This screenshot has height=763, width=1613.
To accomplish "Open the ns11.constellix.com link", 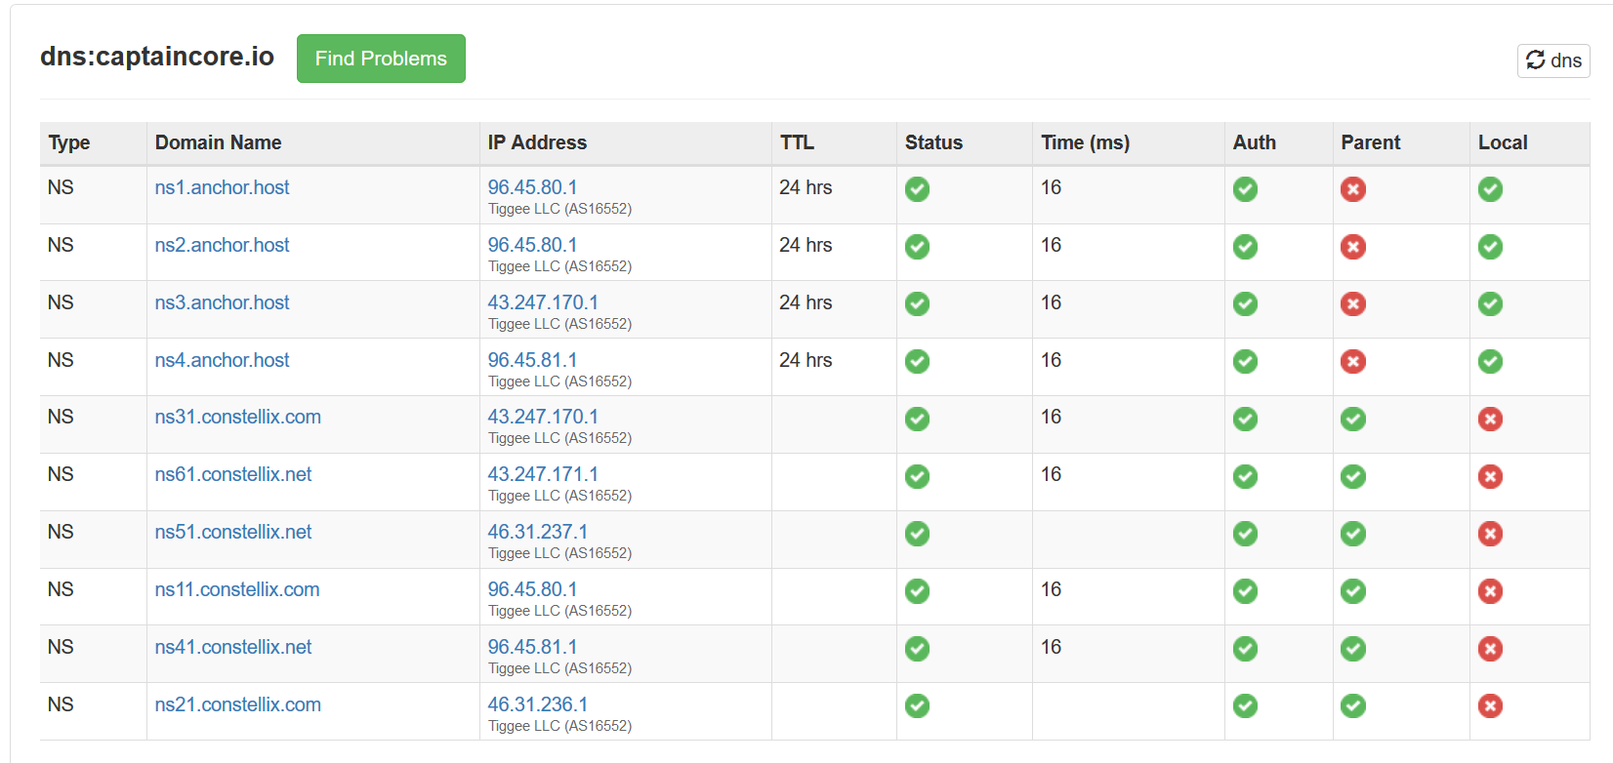I will click(x=237, y=589).
